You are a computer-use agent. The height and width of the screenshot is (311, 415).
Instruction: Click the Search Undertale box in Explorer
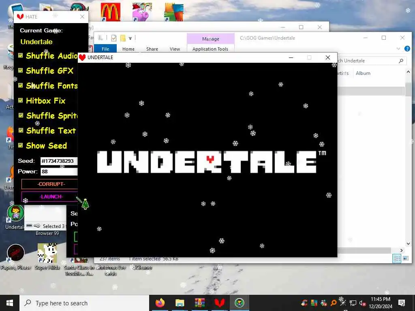click(x=372, y=61)
